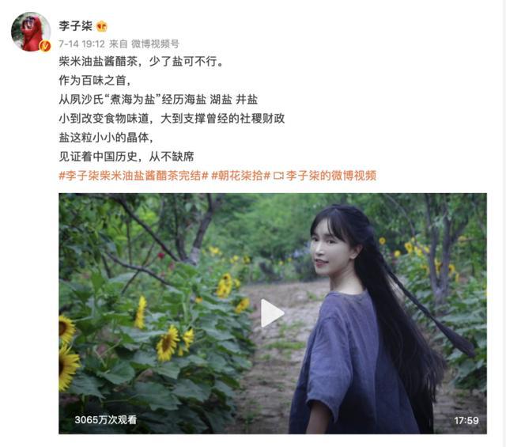Image resolution: width=506 pixels, height=447 pixels.
Task: Click the line 小到改变食物味道
Action: click(x=172, y=119)
